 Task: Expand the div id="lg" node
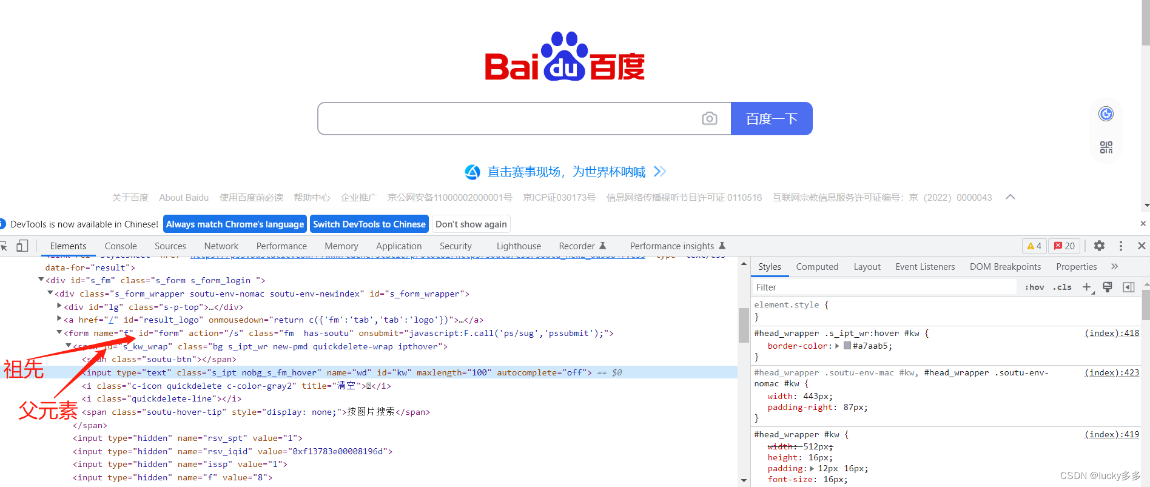coord(59,306)
